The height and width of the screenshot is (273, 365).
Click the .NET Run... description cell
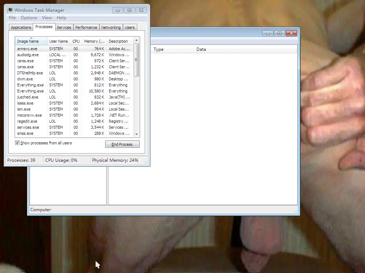(x=119, y=115)
